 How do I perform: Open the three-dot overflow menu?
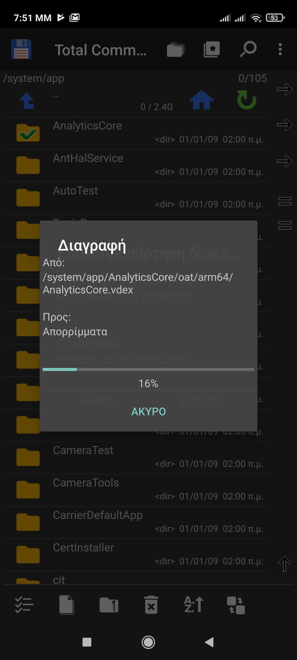click(x=280, y=50)
